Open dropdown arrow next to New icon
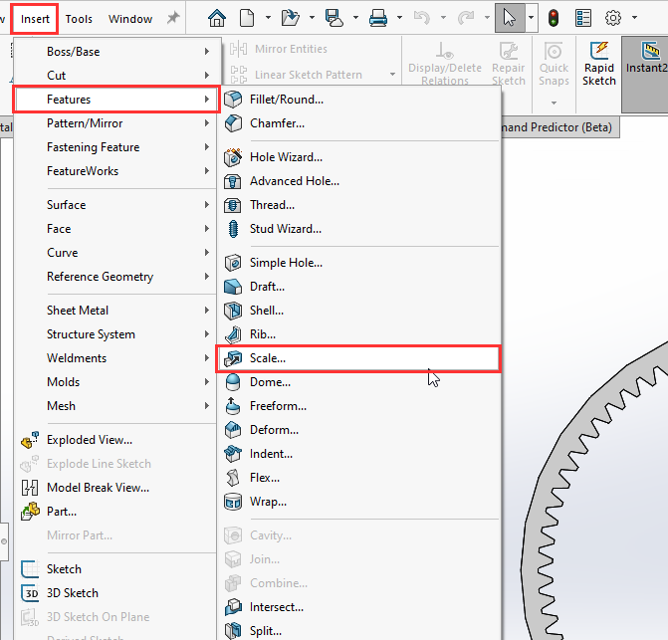668x640 pixels. coord(268,18)
